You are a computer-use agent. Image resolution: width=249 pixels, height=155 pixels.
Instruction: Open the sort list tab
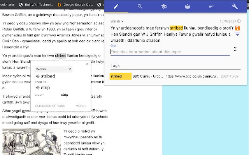tap(211, 7)
